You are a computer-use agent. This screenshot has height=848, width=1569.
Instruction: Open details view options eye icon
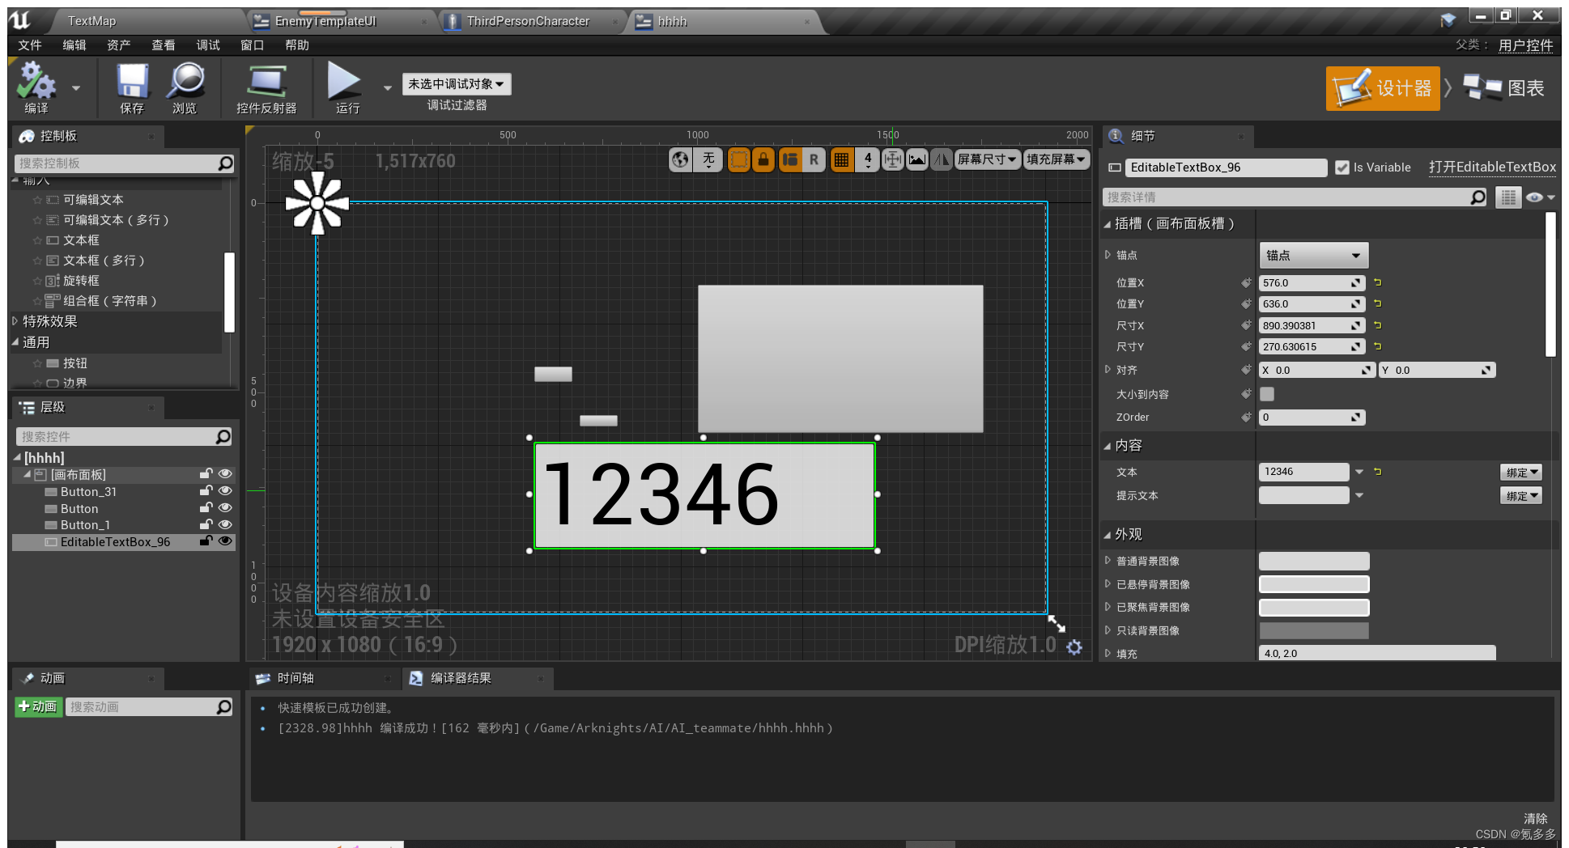pos(1539,197)
